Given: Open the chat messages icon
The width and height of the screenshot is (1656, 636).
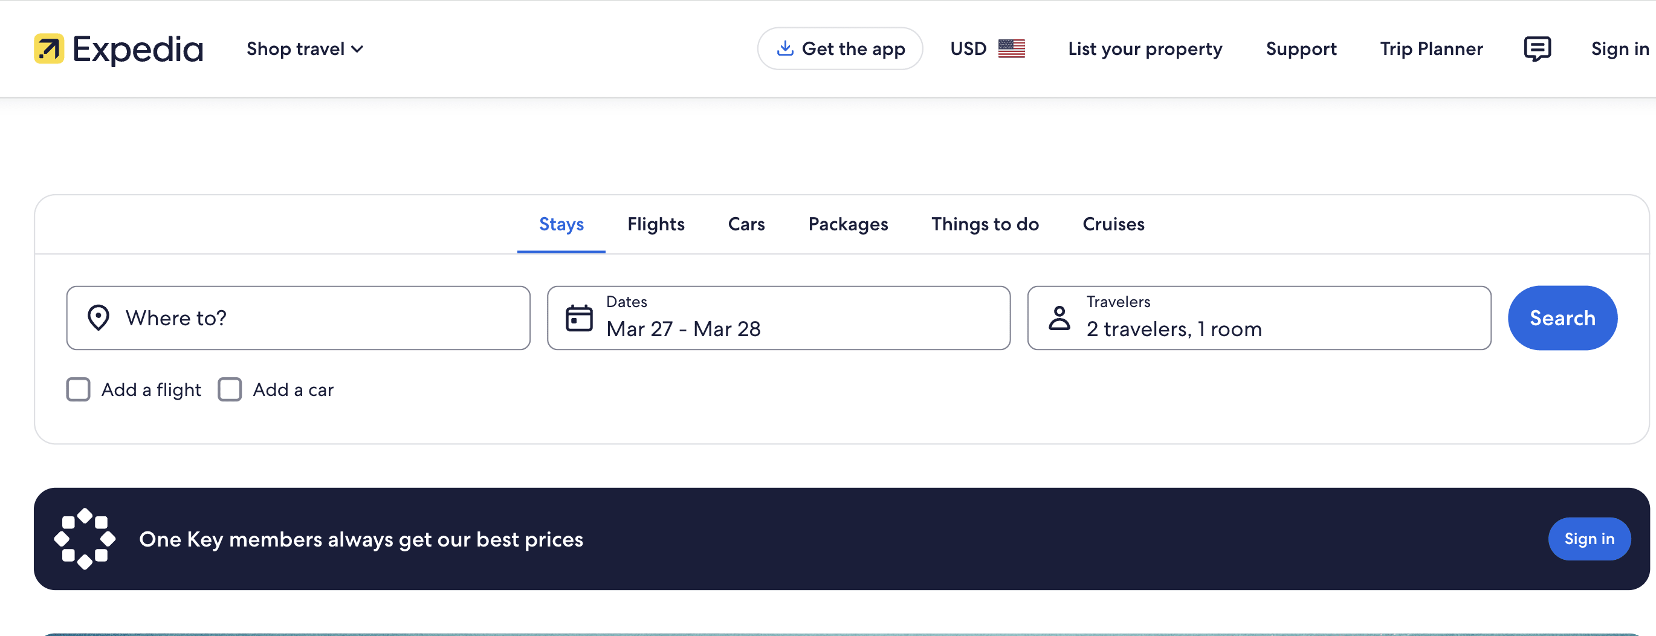Looking at the screenshot, I should tap(1536, 49).
